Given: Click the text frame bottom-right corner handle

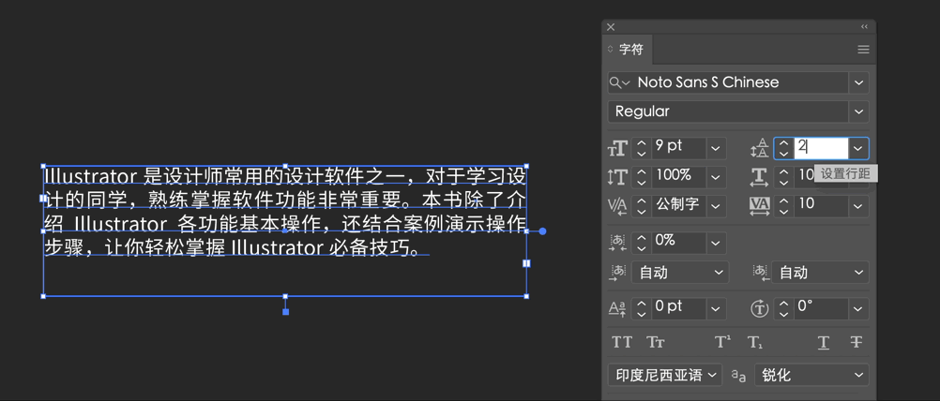Looking at the screenshot, I should coord(526,296).
